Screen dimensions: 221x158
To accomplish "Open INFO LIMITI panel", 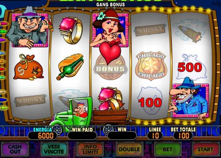I will pyautogui.click(x=90, y=149).
